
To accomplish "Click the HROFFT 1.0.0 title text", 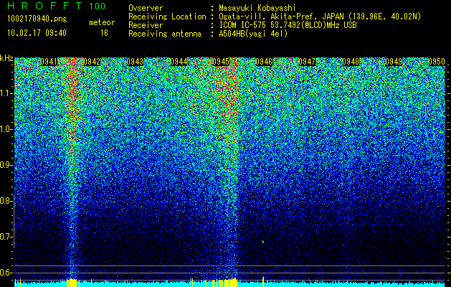I will tap(57, 6).
